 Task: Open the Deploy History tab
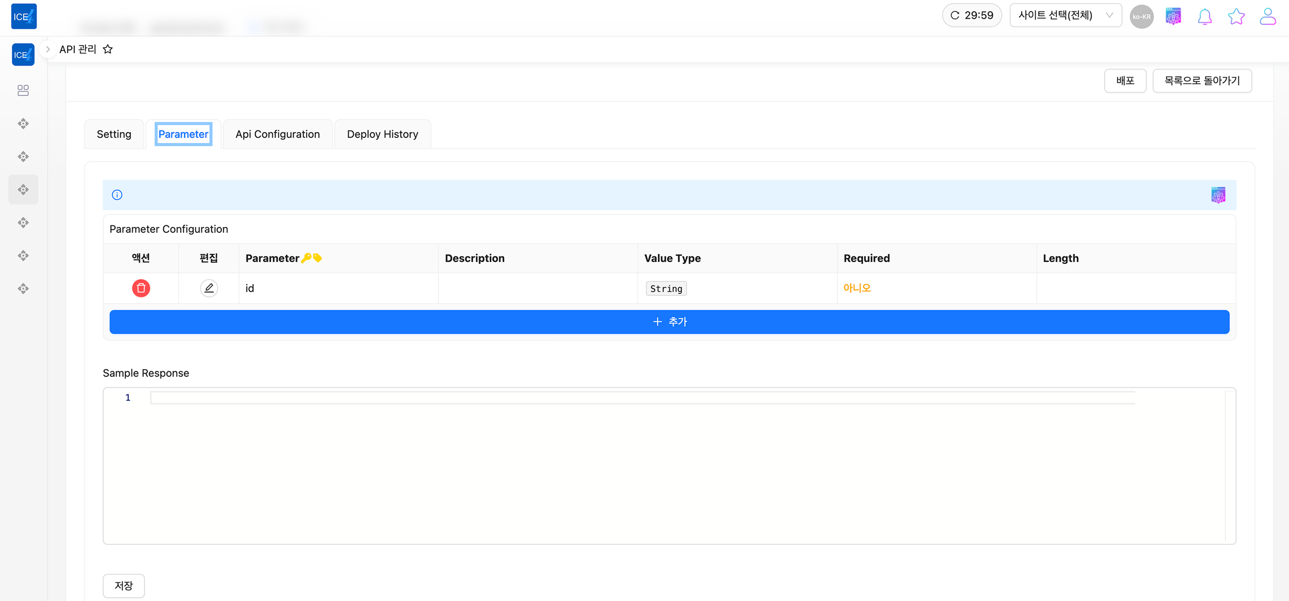(382, 134)
